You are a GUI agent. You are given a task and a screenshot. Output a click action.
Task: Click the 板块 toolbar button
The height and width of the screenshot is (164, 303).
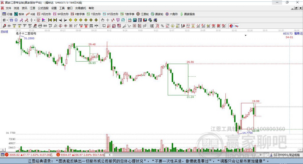(x=19, y=14)
